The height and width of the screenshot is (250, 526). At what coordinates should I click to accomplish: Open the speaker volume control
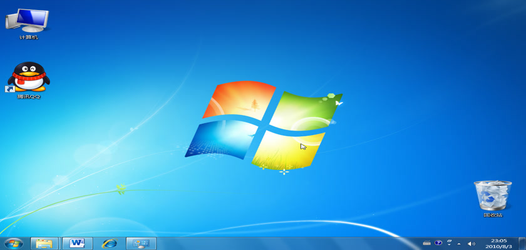pyautogui.click(x=472, y=243)
